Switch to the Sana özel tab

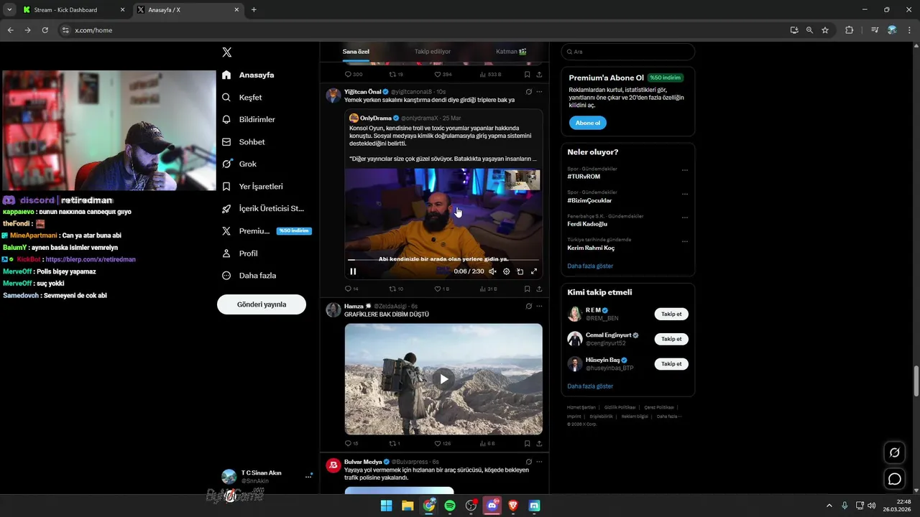pyautogui.click(x=356, y=52)
